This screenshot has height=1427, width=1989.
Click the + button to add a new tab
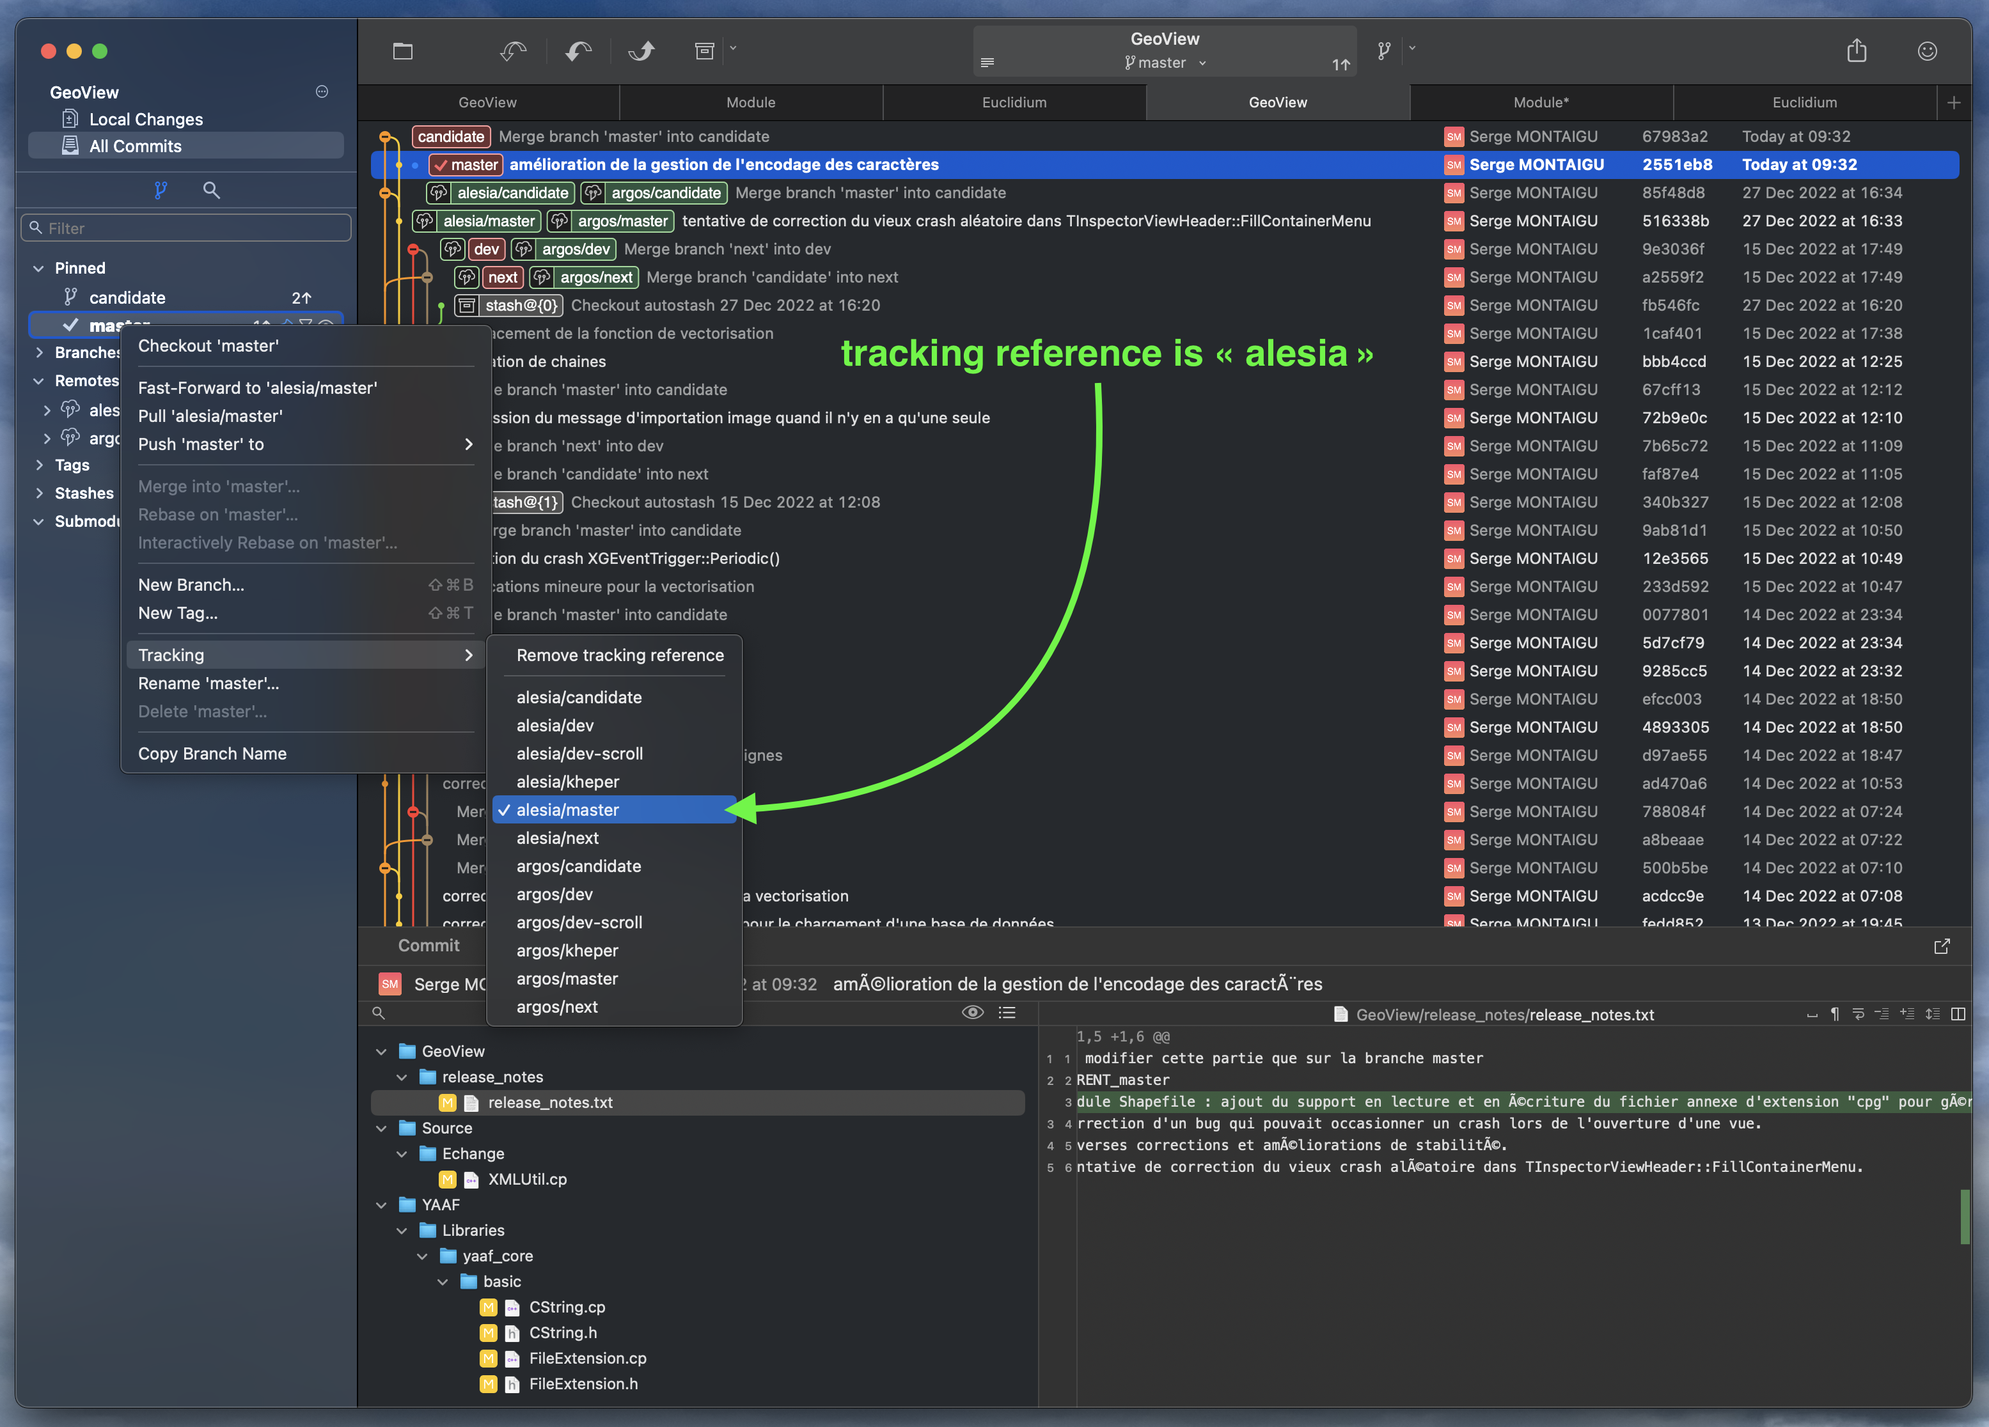[x=1954, y=102]
